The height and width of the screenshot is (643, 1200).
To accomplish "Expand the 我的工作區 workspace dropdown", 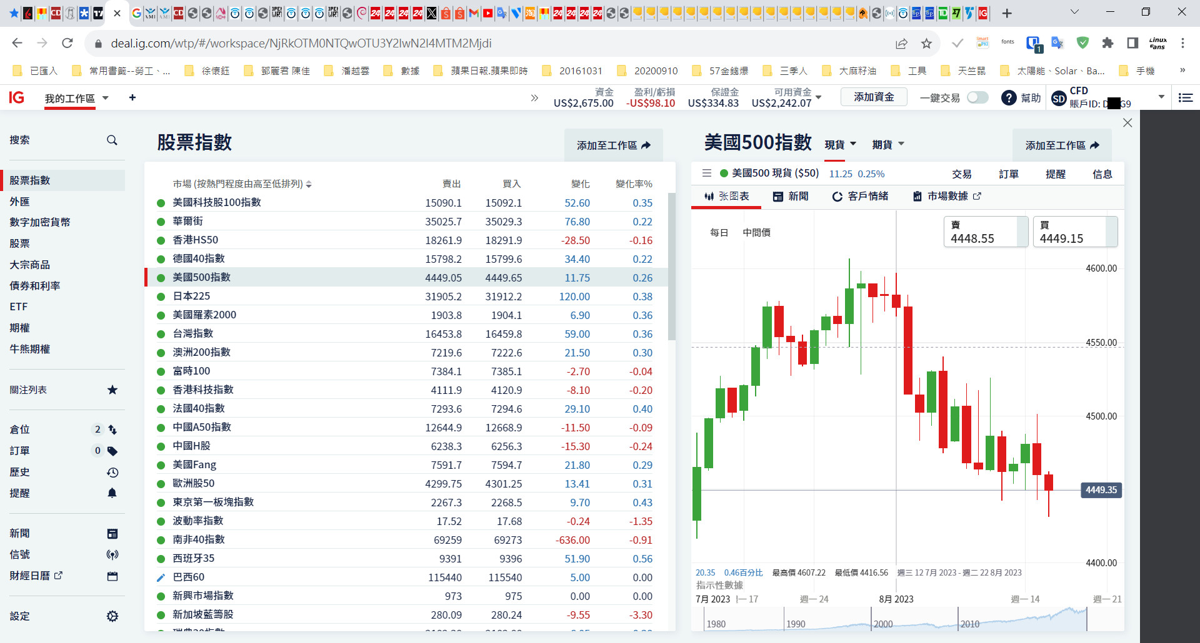I will tap(106, 98).
